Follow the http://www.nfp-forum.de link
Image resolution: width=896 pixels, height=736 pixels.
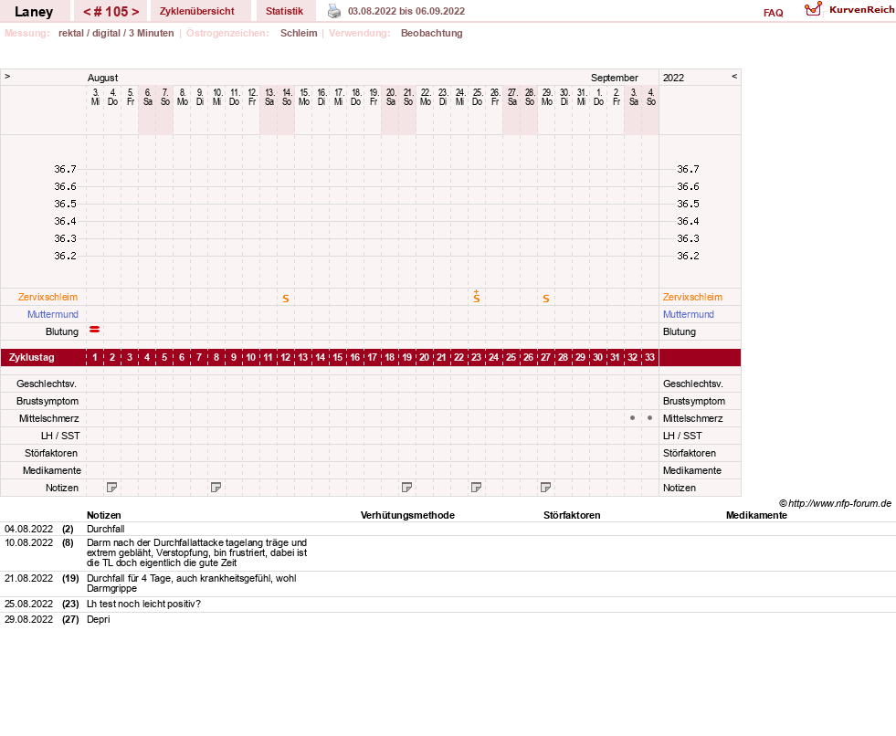click(839, 503)
